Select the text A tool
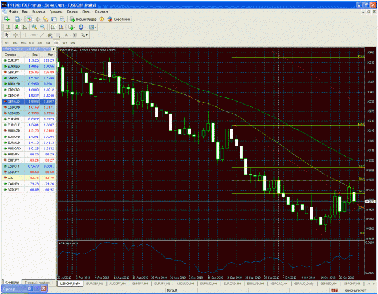Screen dimensions: 378x294 67,35
